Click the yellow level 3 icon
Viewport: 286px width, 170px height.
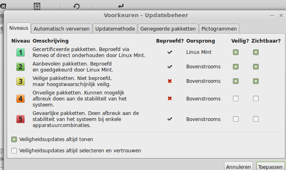[21, 81]
